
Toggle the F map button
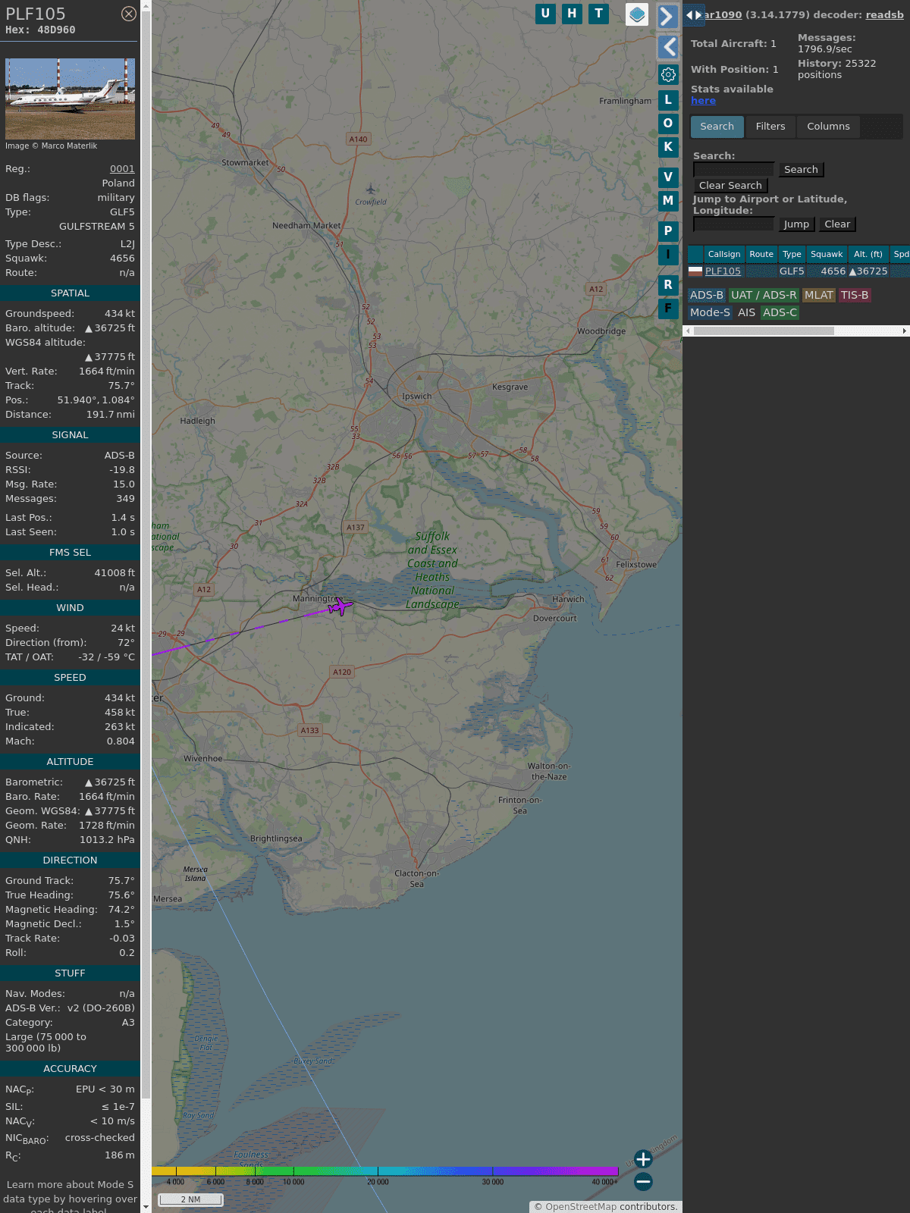[x=668, y=308]
